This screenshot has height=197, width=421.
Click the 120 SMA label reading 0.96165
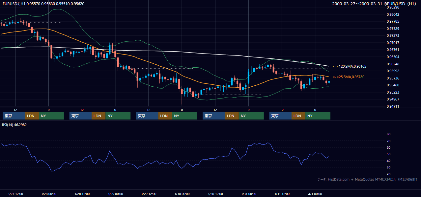(349, 66)
